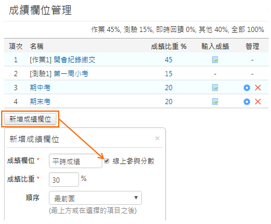
Task: Delete 期末考 with the red X icon
Action: click(258, 102)
